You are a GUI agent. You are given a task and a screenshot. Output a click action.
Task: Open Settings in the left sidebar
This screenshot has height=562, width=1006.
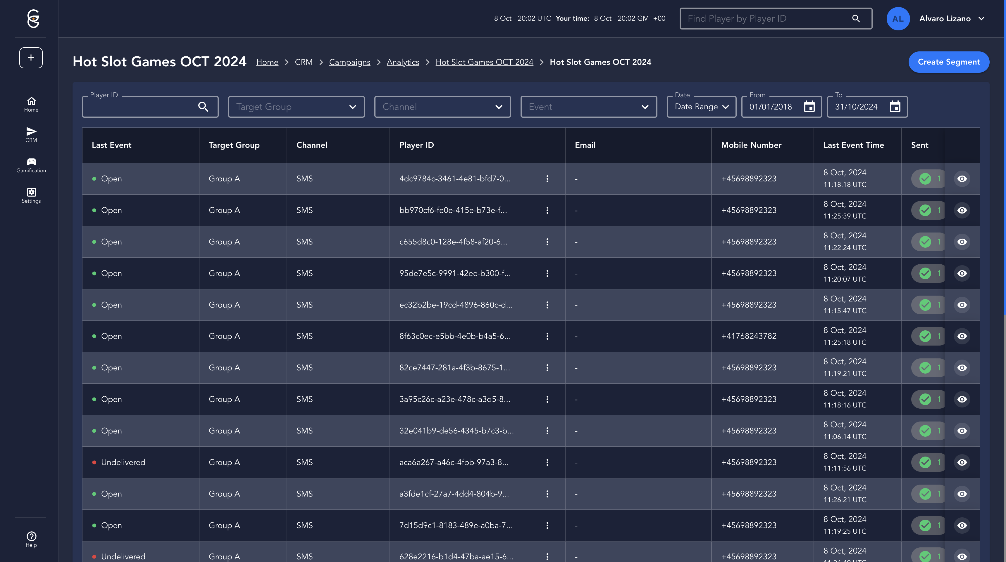pyautogui.click(x=31, y=195)
